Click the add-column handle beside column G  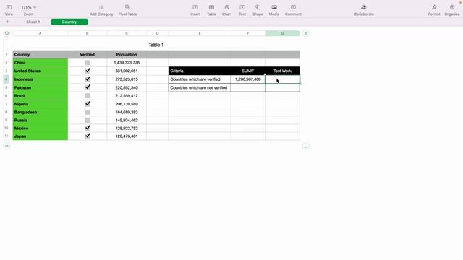[305, 33]
